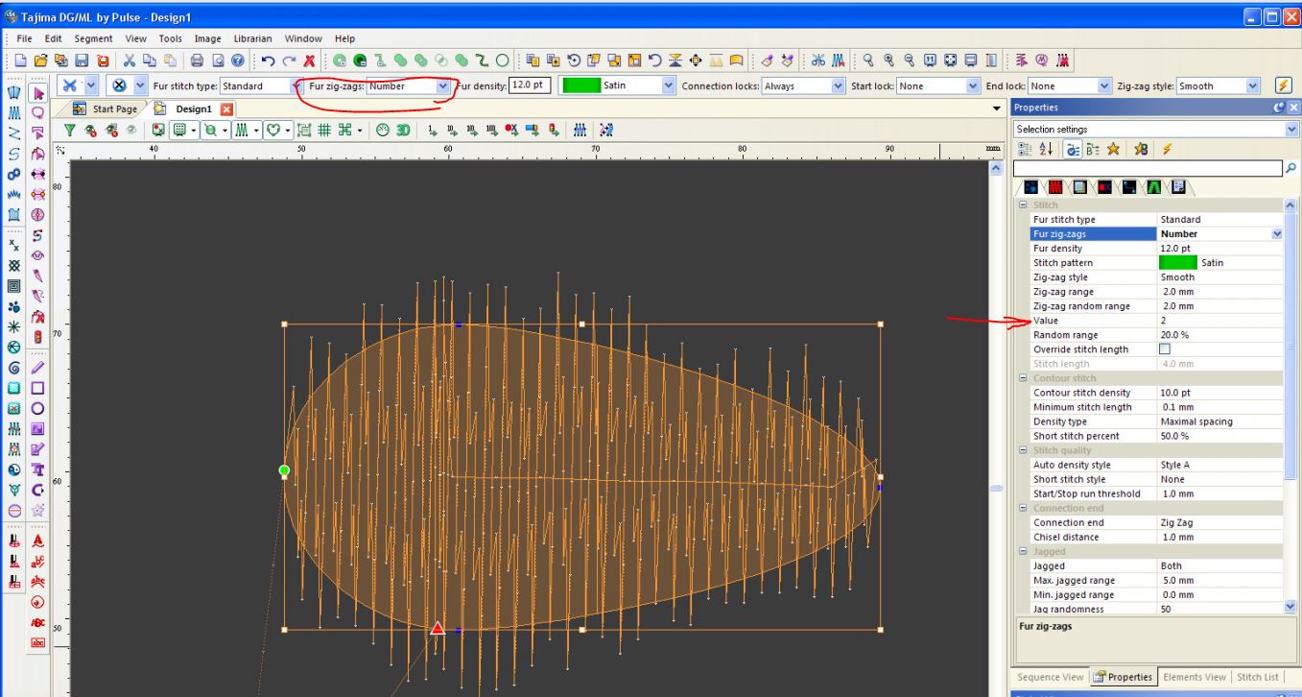Viewport: 1302px width, 697px height.
Task: Click the Print icon
Action: [x=196, y=61]
